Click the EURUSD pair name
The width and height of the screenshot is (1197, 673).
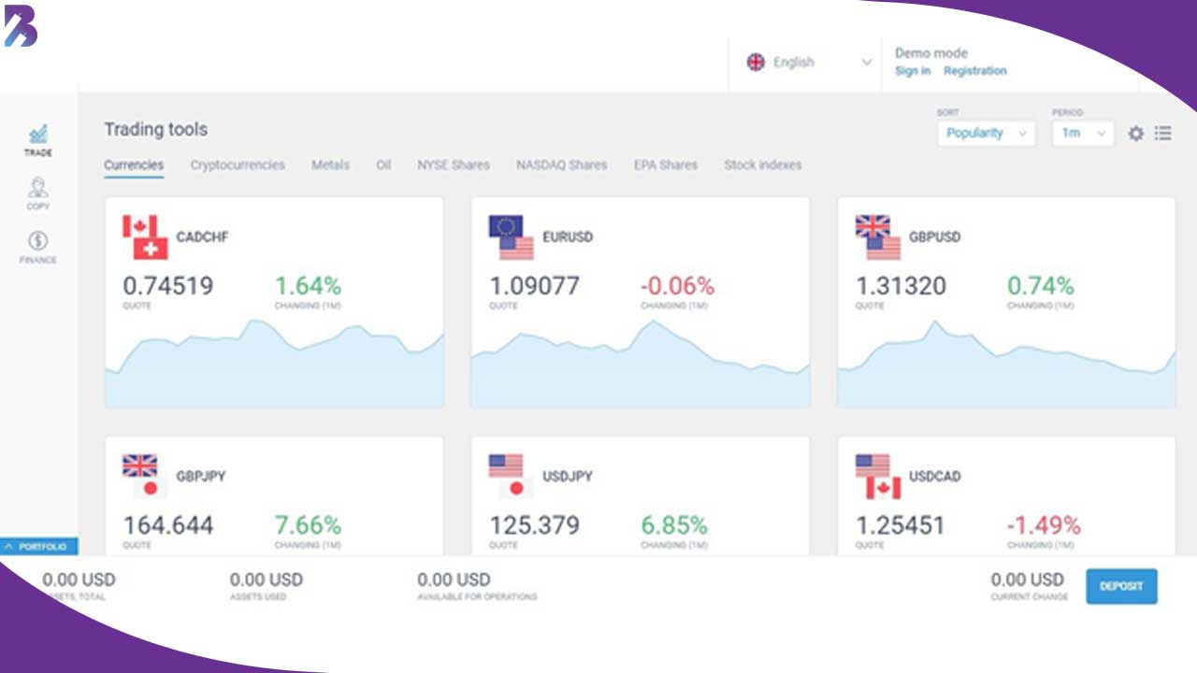coord(568,237)
